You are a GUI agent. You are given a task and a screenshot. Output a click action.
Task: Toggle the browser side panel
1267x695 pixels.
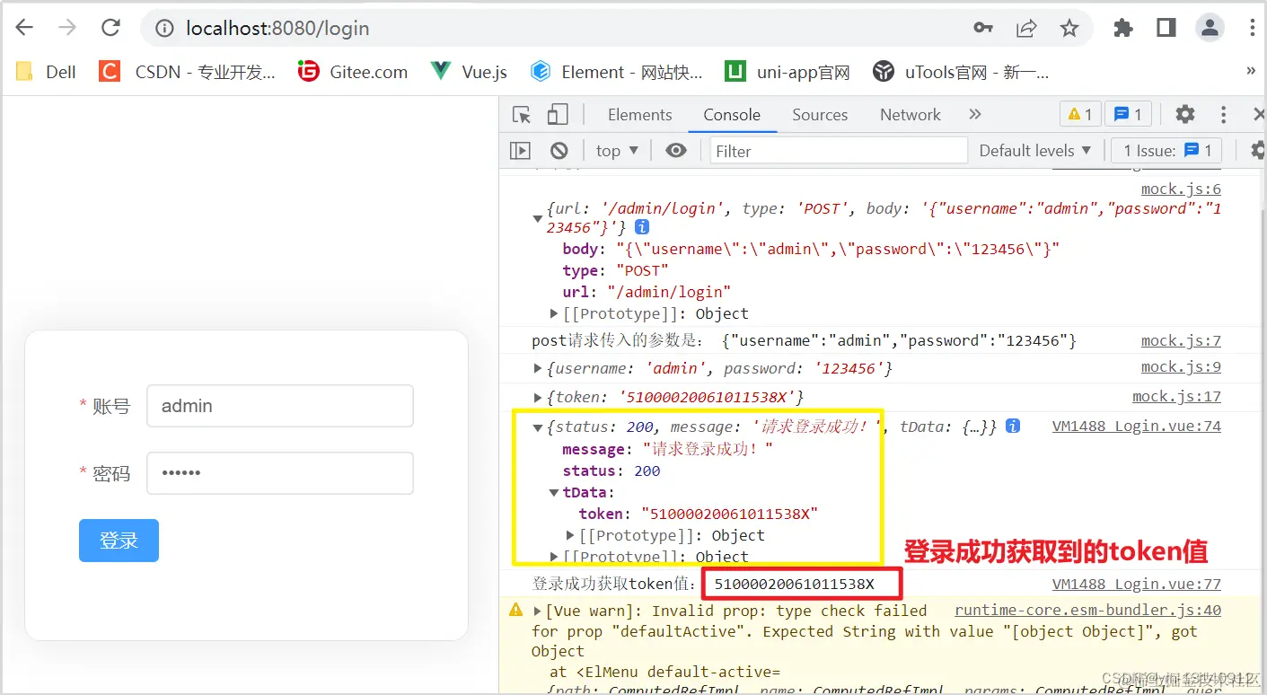[x=1166, y=28]
